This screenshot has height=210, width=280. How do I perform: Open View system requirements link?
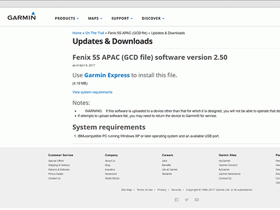point(92,92)
